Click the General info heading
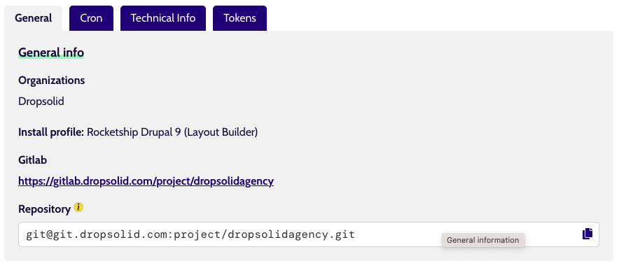The width and height of the screenshot is (619, 268). (x=51, y=52)
